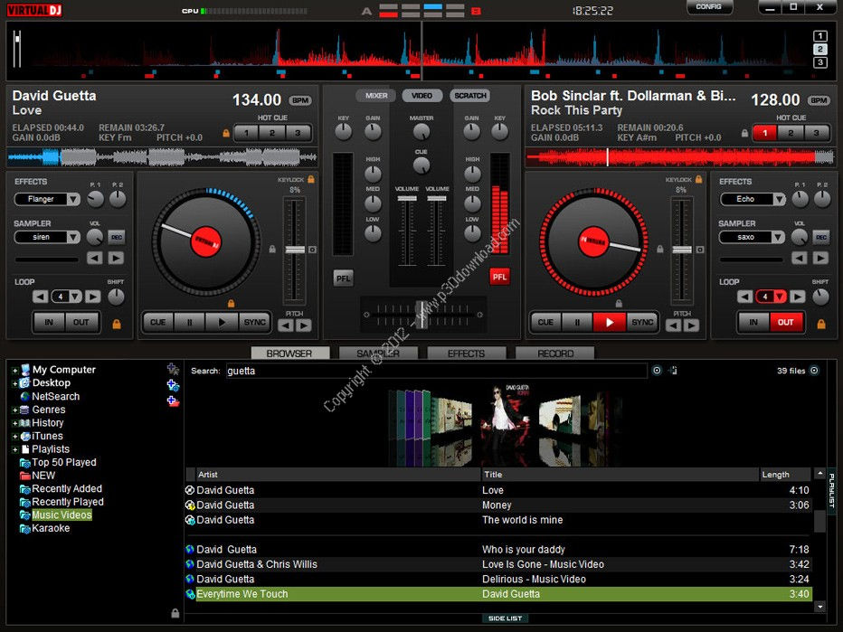
Task: Click left effects P.1 knob
Action: (95, 200)
